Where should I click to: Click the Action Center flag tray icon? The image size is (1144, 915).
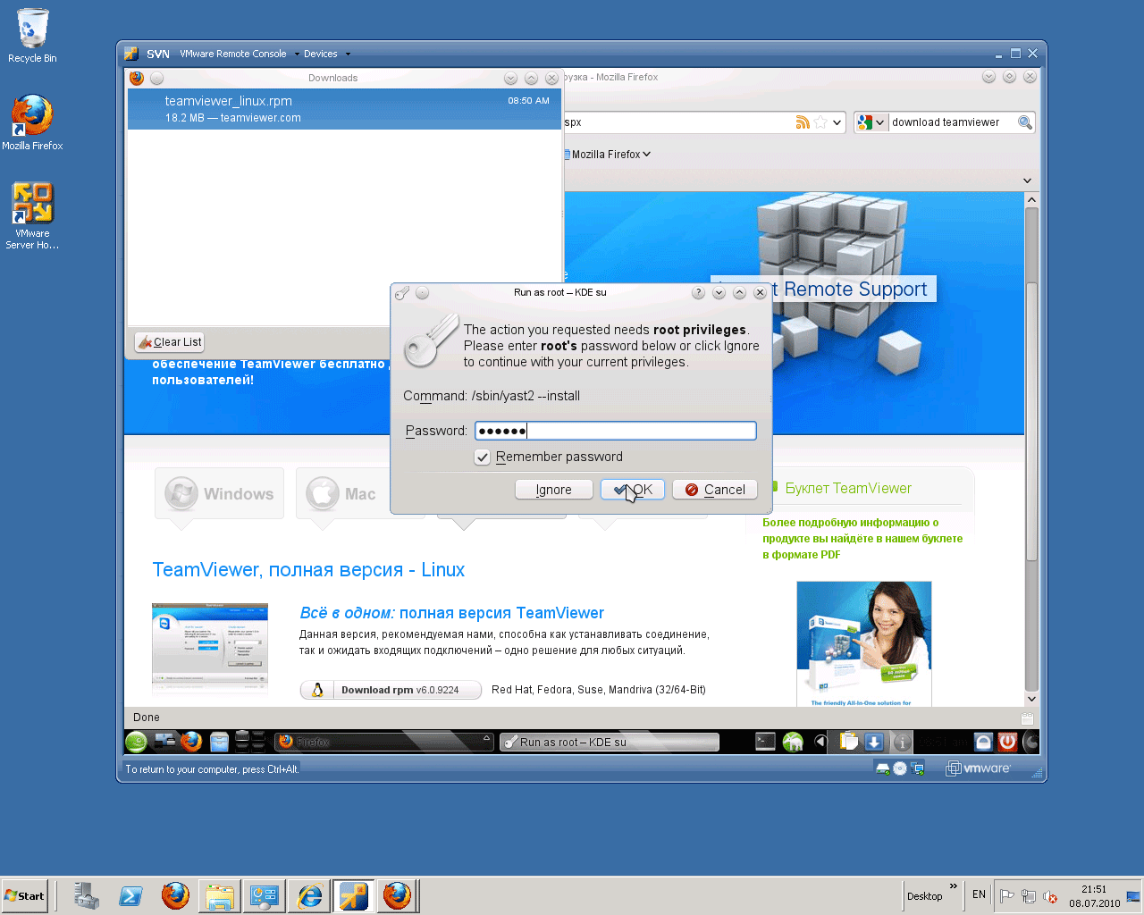(1006, 896)
